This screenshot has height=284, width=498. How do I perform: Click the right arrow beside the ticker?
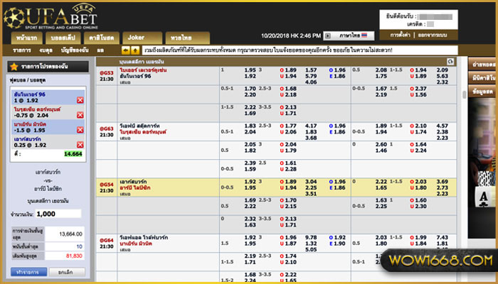click(134, 50)
